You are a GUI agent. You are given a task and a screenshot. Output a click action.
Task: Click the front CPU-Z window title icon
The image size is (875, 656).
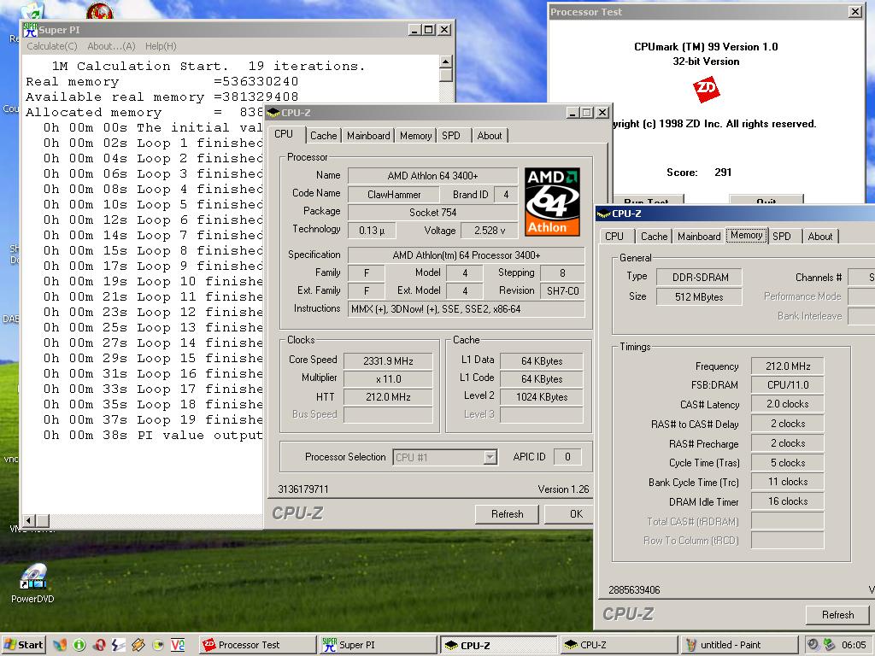click(273, 113)
